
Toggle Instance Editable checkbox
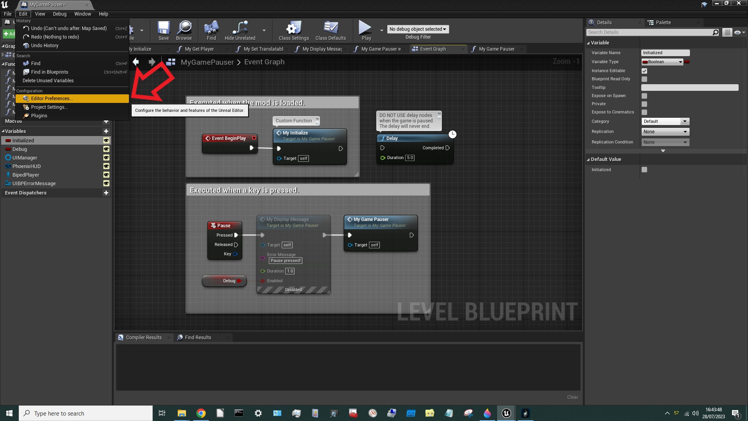pyautogui.click(x=644, y=71)
